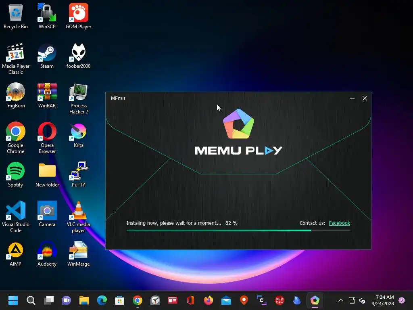Open the C-bracket app on taskbar
Viewport: 413px width, 310px height.
[261, 300]
